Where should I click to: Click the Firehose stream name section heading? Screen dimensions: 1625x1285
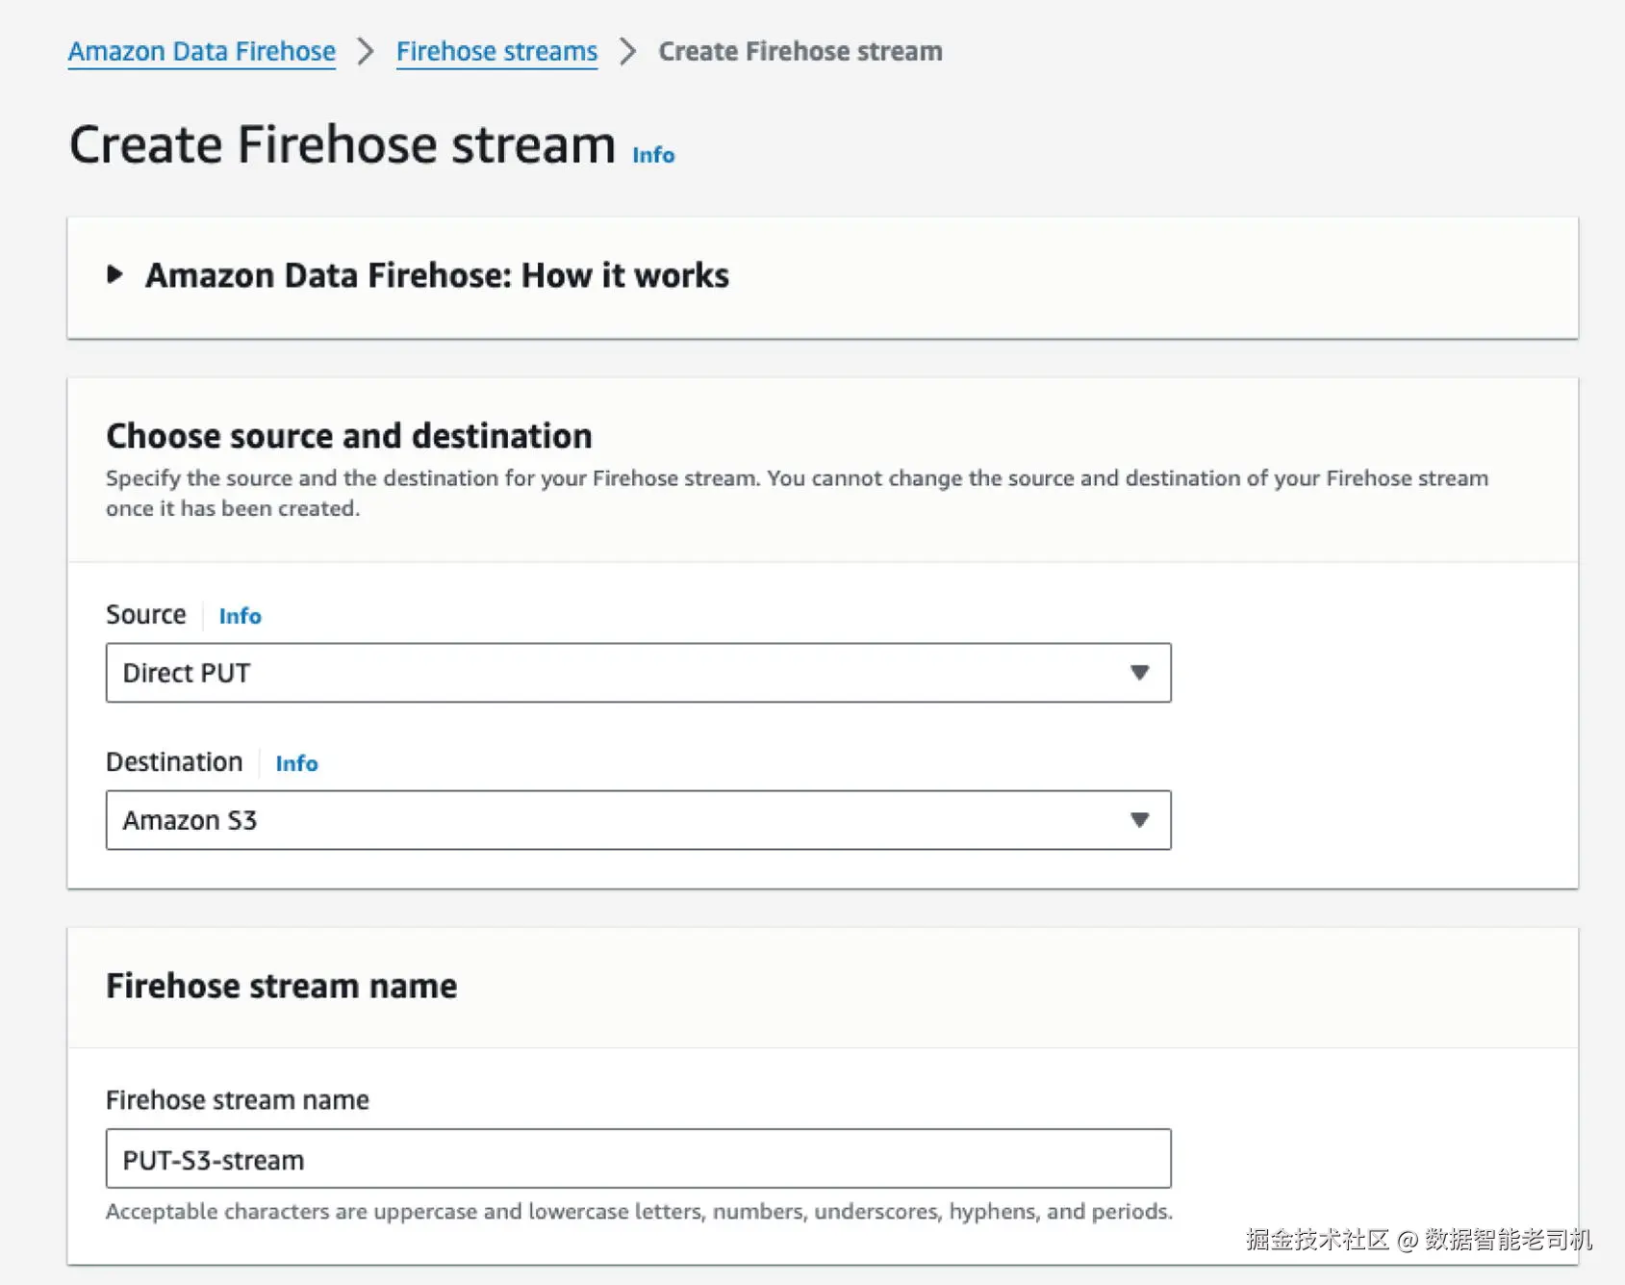point(281,987)
